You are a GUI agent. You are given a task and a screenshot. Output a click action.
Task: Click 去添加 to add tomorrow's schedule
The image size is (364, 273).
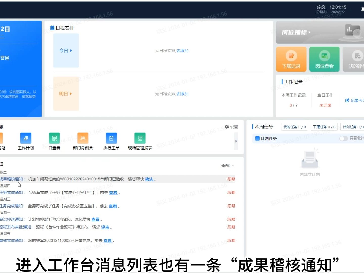(183, 94)
